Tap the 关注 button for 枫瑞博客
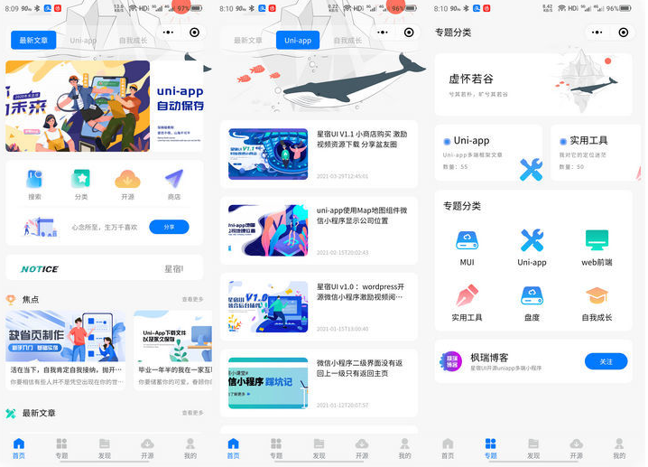This screenshot has height=467, width=648. 606,361
